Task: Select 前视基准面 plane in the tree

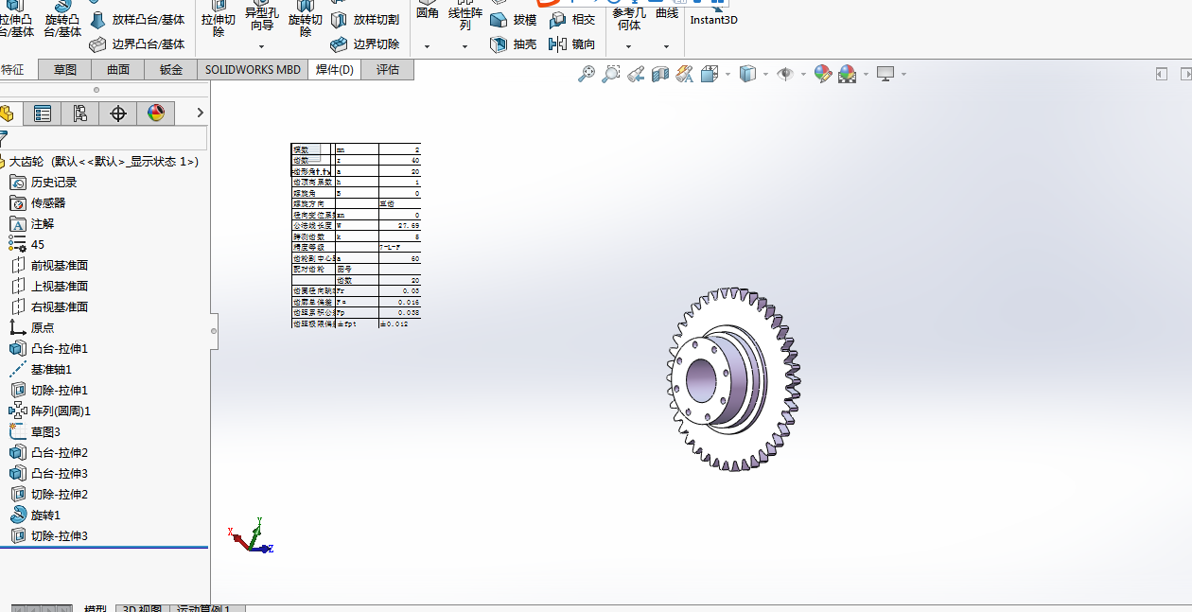Action: pyautogui.click(x=49, y=265)
